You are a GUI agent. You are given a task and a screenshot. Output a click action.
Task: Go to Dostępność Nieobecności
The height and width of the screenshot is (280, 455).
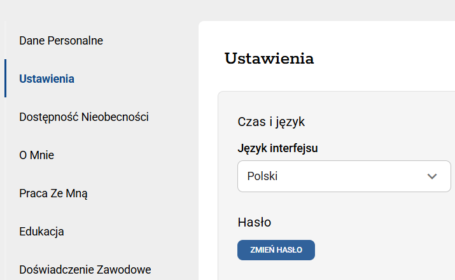point(84,117)
